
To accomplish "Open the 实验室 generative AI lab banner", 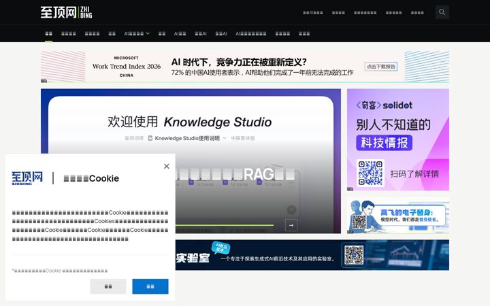I will [312, 255].
